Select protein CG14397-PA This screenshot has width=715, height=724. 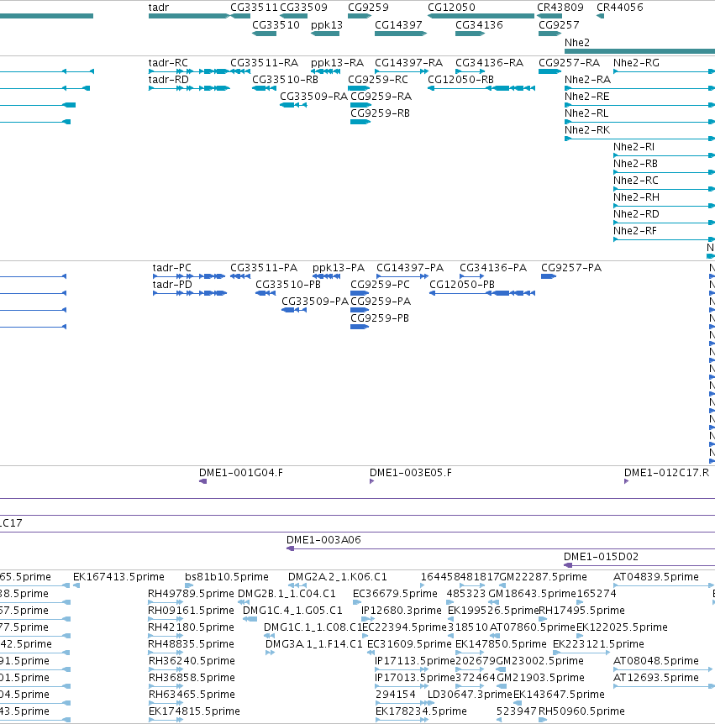click(x=410, y=268)
